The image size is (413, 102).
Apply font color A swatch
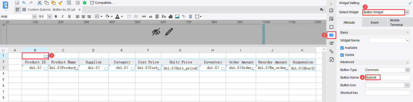[x=117, y=17]
